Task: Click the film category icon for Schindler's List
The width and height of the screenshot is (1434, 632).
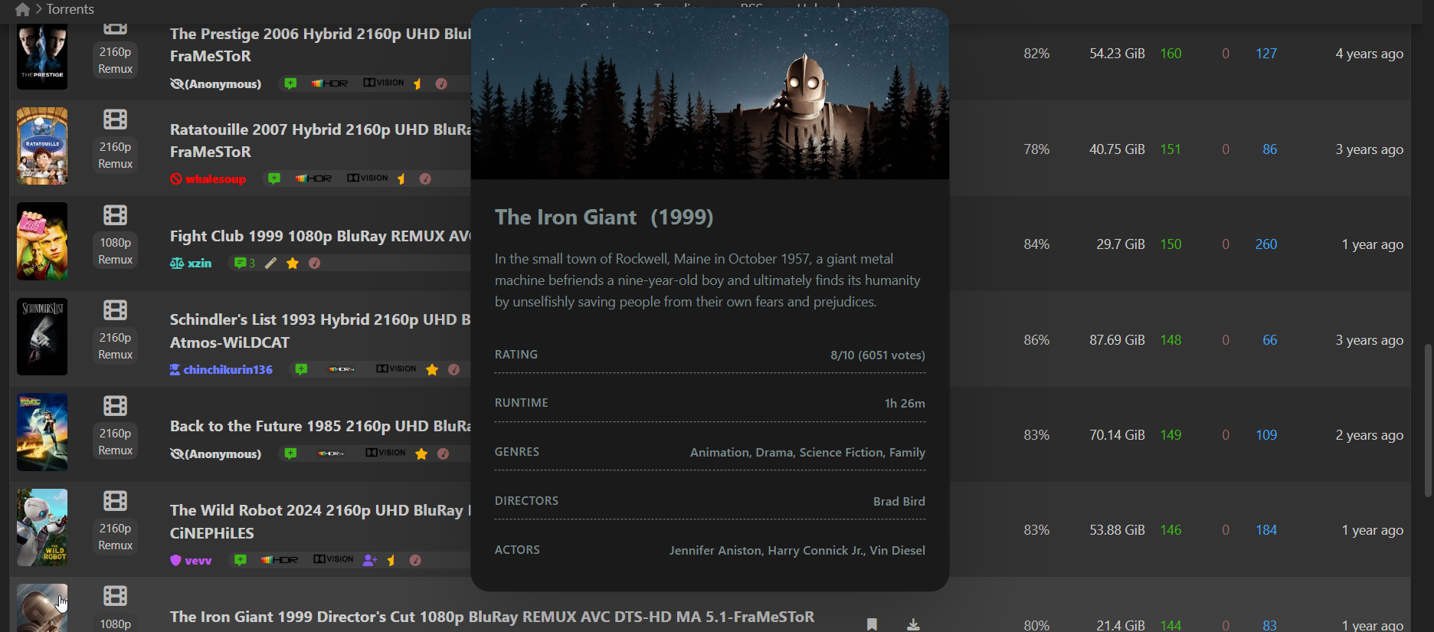Action: pos(116,310)
